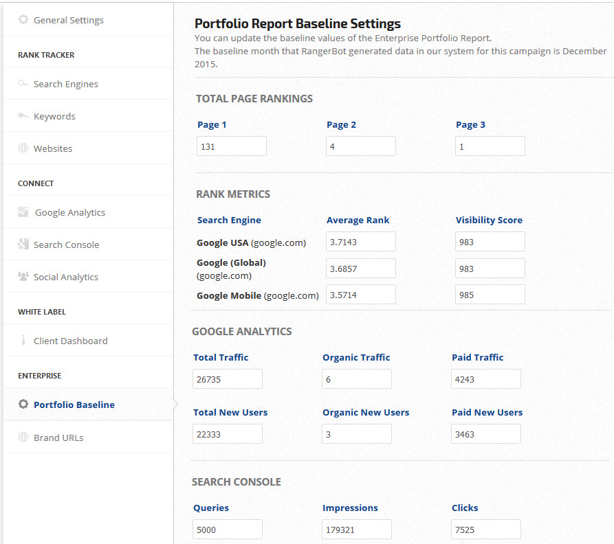Click the Websites globe icon
The width and height of the screenshot is (614, 544).
23,148
